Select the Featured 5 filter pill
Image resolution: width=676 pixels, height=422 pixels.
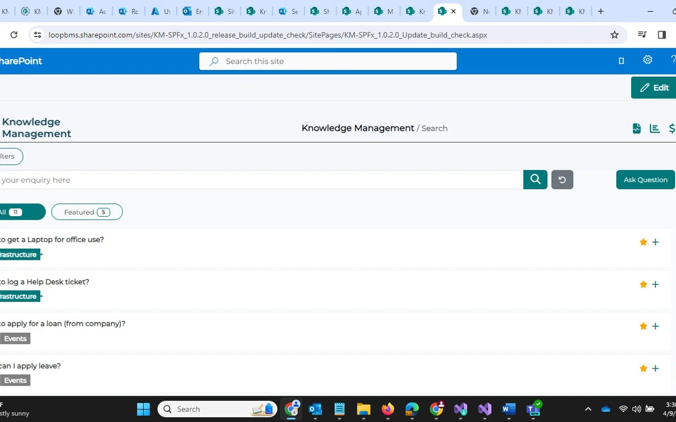[87, 212]
